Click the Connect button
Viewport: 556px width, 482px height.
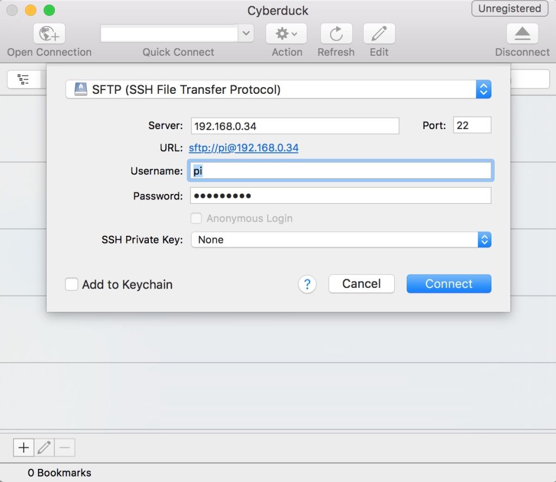449,284
